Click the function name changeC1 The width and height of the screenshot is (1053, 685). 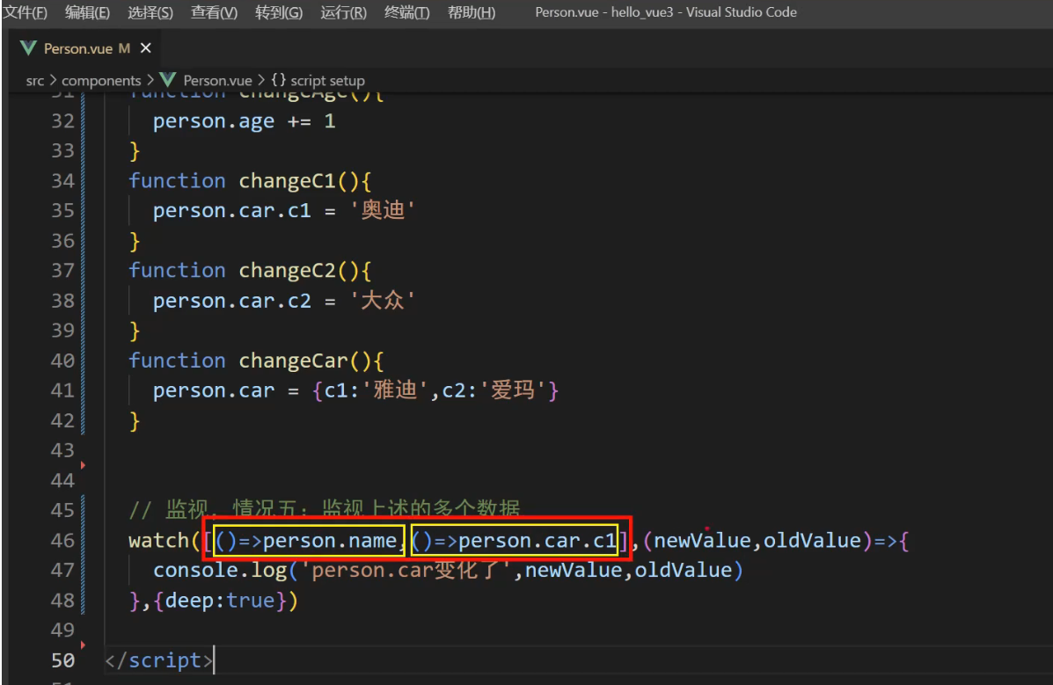click(x=287, y=180)
